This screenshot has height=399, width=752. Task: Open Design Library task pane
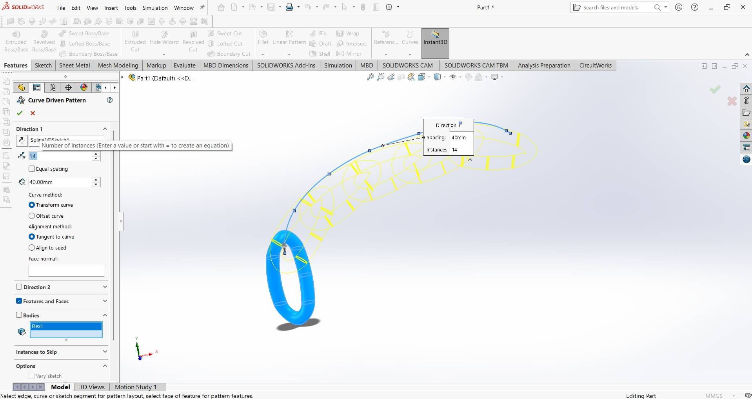pyautogui.click(x=746, y=100)
